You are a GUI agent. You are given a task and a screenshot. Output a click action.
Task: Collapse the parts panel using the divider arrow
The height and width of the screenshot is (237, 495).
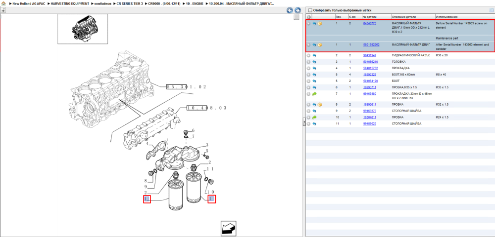tap(304, 121)
